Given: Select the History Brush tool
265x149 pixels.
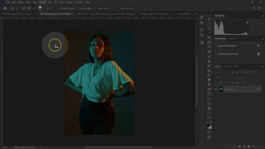Looking at the screenshot, I should pyautogui.click(x=209, y=66).
